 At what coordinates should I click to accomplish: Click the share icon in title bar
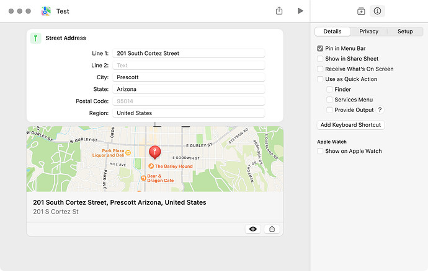[x=279, y=11]
